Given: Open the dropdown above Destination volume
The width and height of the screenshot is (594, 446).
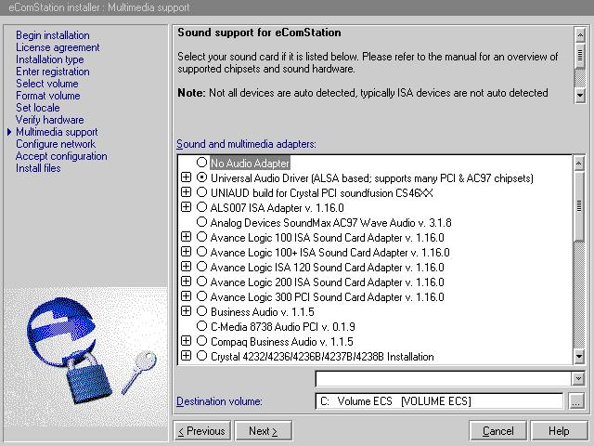Looking at the screenshot, I should pos(579,379).
